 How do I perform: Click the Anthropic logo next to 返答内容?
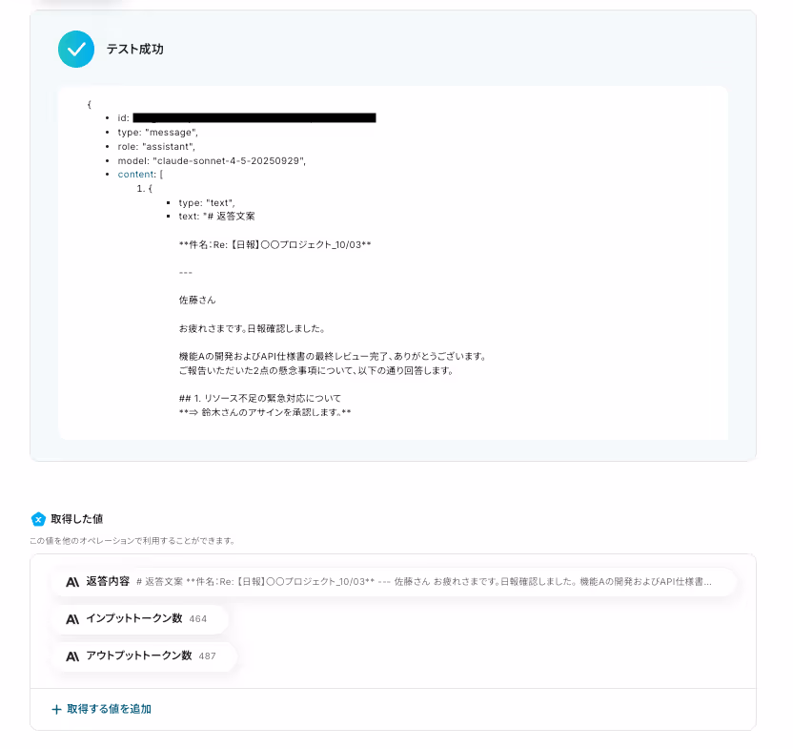(x=72, y=582)
